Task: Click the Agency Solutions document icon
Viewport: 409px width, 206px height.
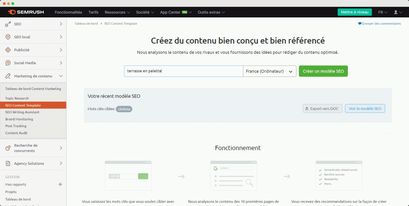Action: pos(8,164)
